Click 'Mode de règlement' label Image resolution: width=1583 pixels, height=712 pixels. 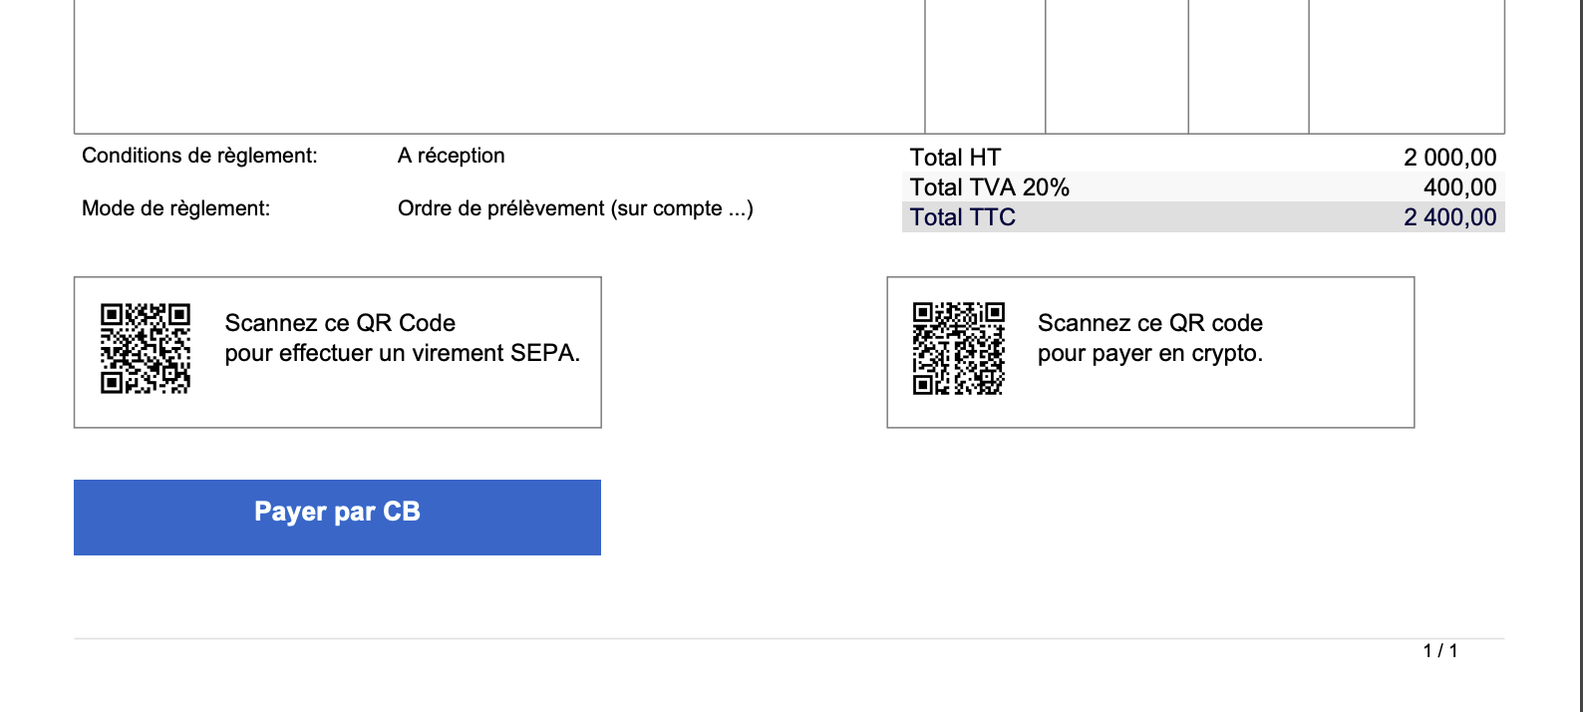coord(175,208)
